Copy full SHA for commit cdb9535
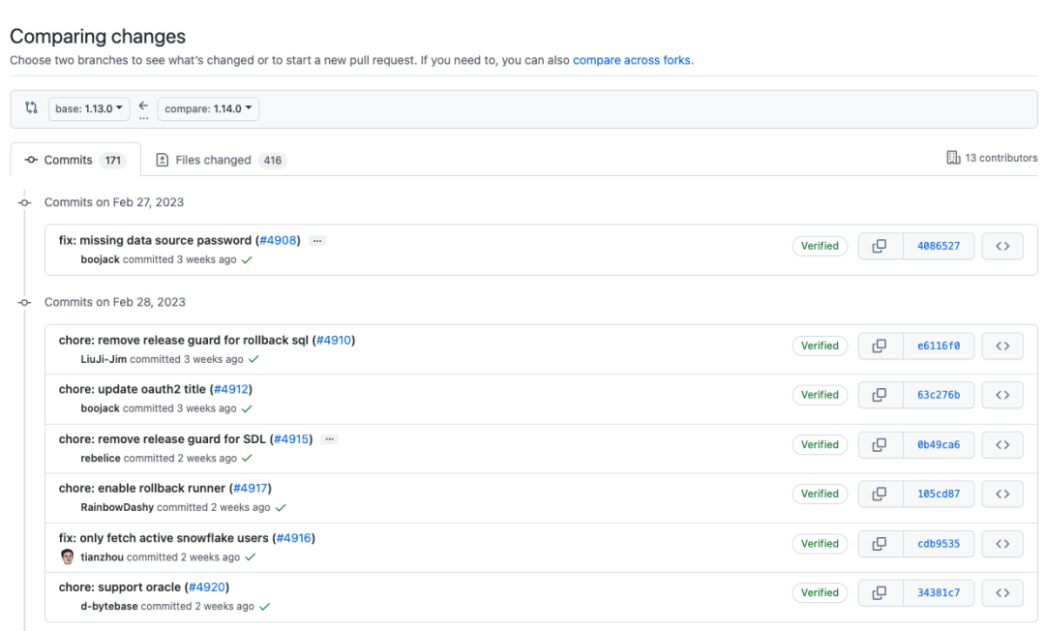Image resolution: width=1045 pixels, height=631 pixels. pyautogui.click(x=881, y=544)
